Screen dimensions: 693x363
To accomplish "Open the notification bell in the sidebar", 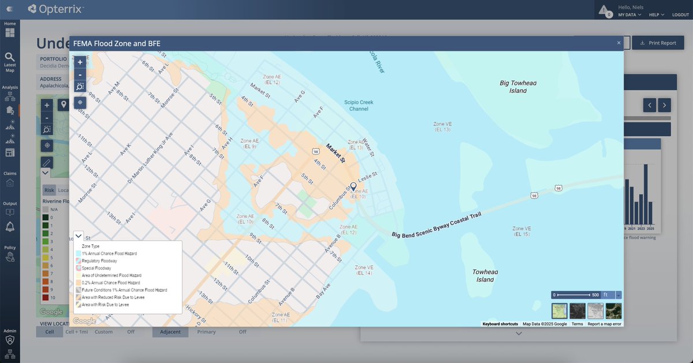I will (x=10, y=227).
